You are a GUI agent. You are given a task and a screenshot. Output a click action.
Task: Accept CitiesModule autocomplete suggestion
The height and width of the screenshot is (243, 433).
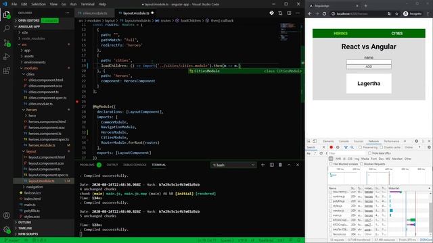tap(246, 71)
